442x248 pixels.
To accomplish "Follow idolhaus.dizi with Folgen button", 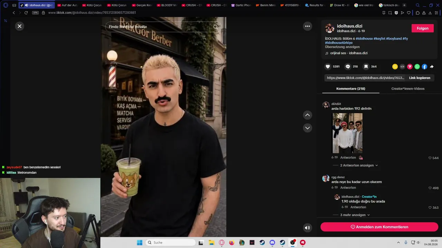I will tap(423, 28).
